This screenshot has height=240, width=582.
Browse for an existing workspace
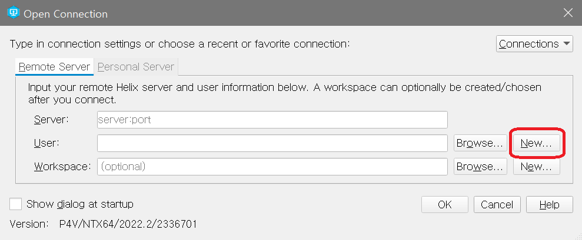click(480, 167)
